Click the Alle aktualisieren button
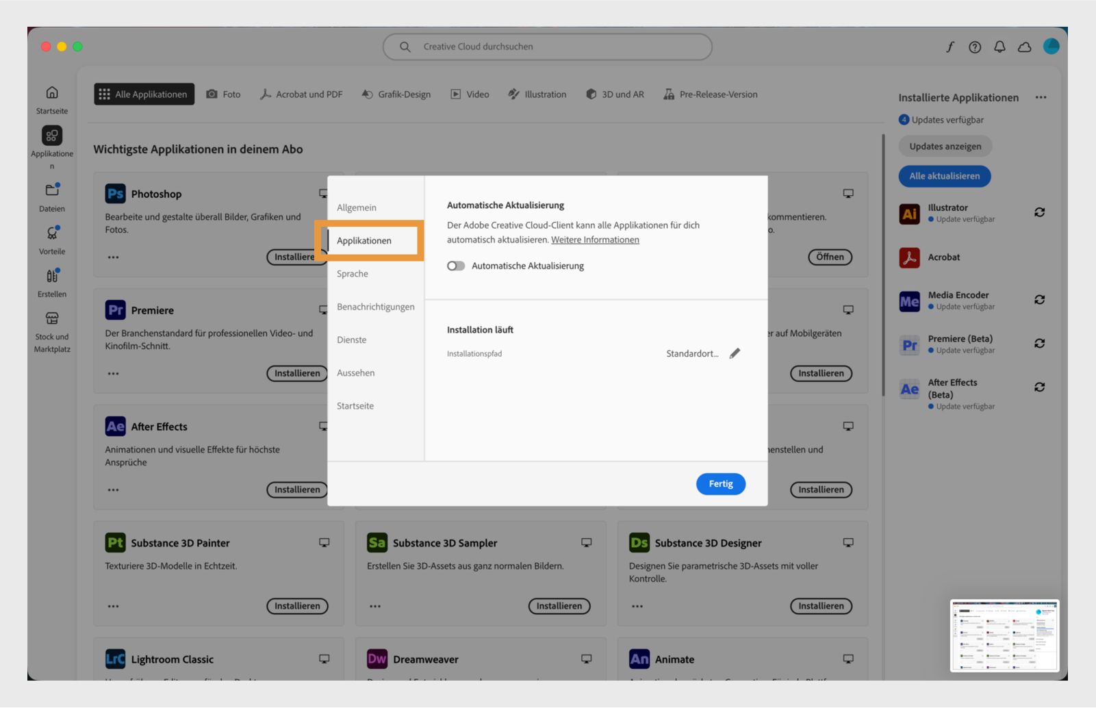The width and height of the screenshot is (1096, 708). (945, 177)
